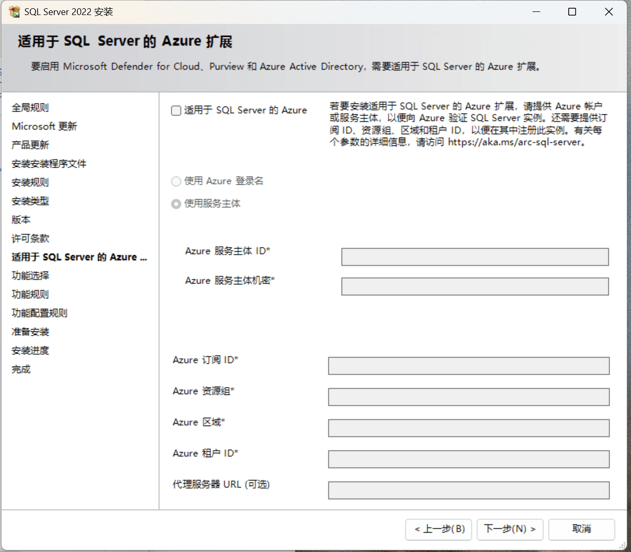Screen dimensions: 631x552
Task: Click the Azure 订阅 ID* label
Action: coord(205,360)
